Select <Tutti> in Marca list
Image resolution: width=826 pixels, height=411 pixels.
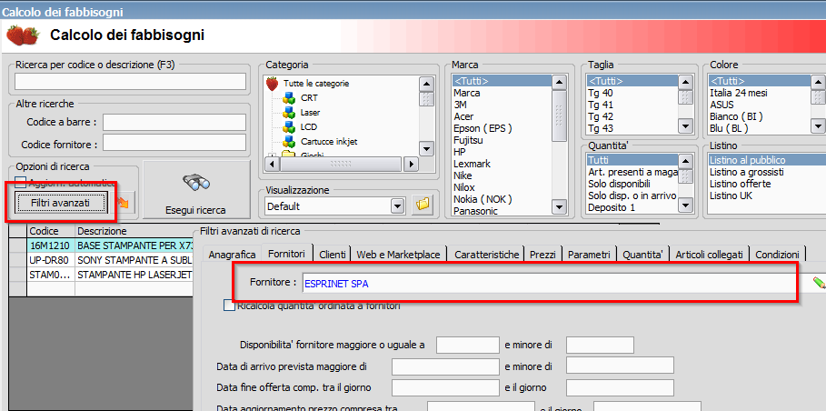501,81
